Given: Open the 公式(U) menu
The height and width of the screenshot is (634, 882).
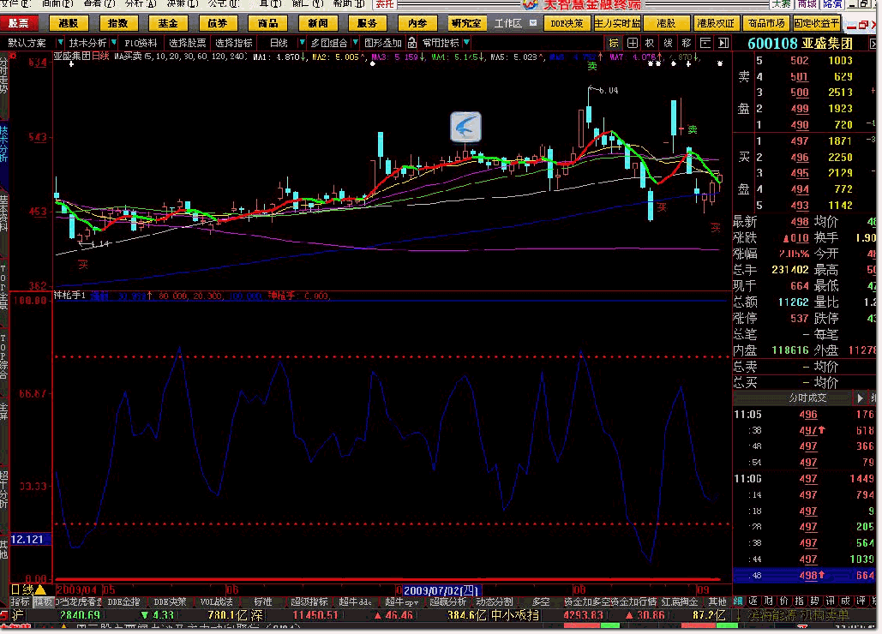Looking at the screenshot, I should coord(224,4).
